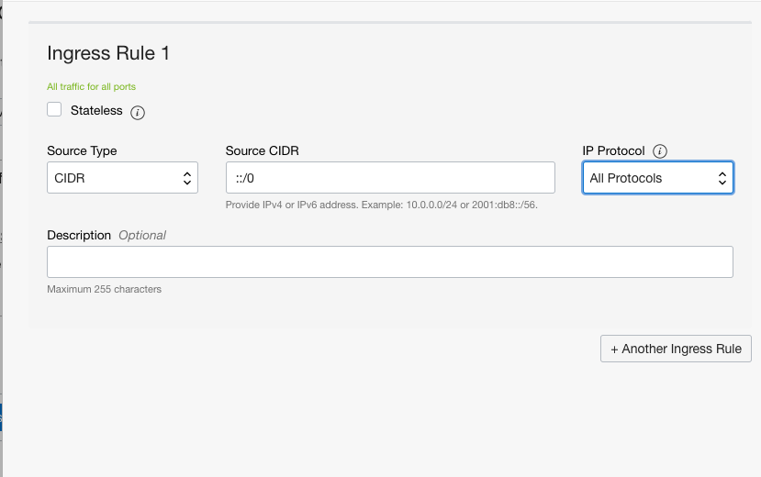Click the Maximum 255 characters hint
The image size is (761, 477).
[104, 289]
